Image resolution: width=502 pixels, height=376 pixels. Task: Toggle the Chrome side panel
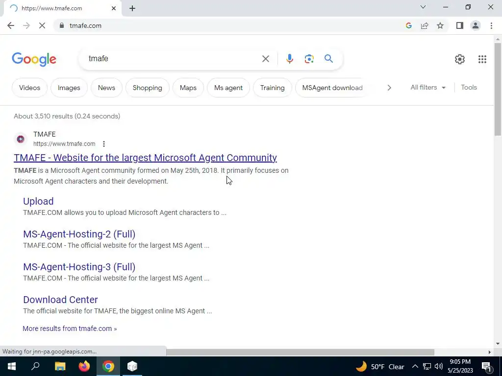(460, 25)
